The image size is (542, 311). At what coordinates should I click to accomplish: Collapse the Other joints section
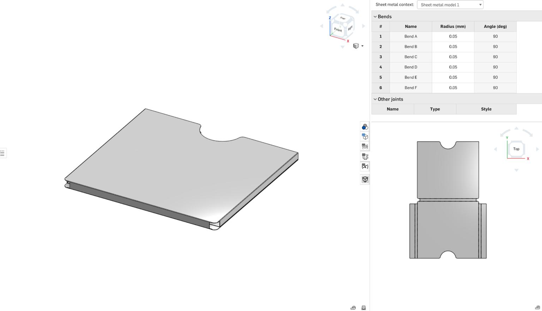(375, 99)
